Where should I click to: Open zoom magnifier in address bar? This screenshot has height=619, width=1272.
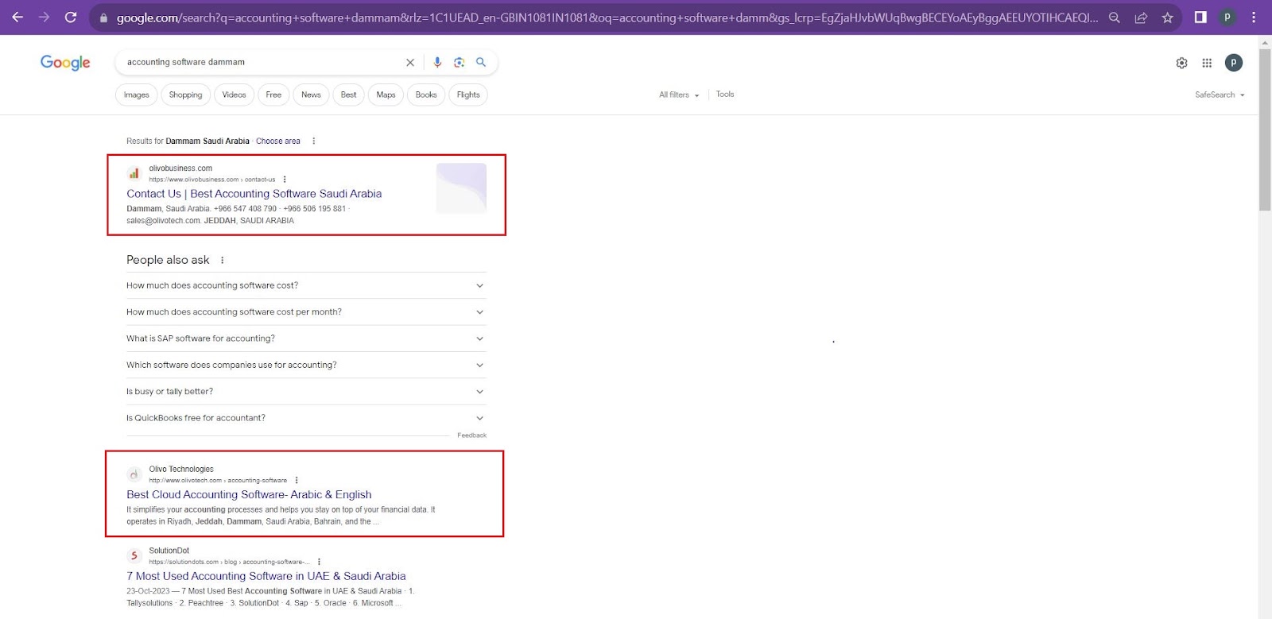coord(1115,17)
